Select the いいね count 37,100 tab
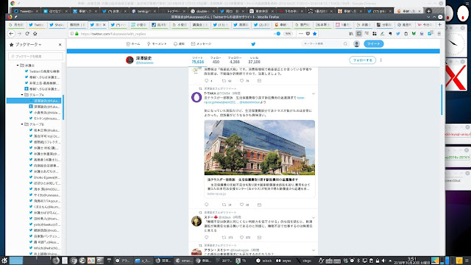This screenshot has height=265, width=471. [x=254, y=60]
